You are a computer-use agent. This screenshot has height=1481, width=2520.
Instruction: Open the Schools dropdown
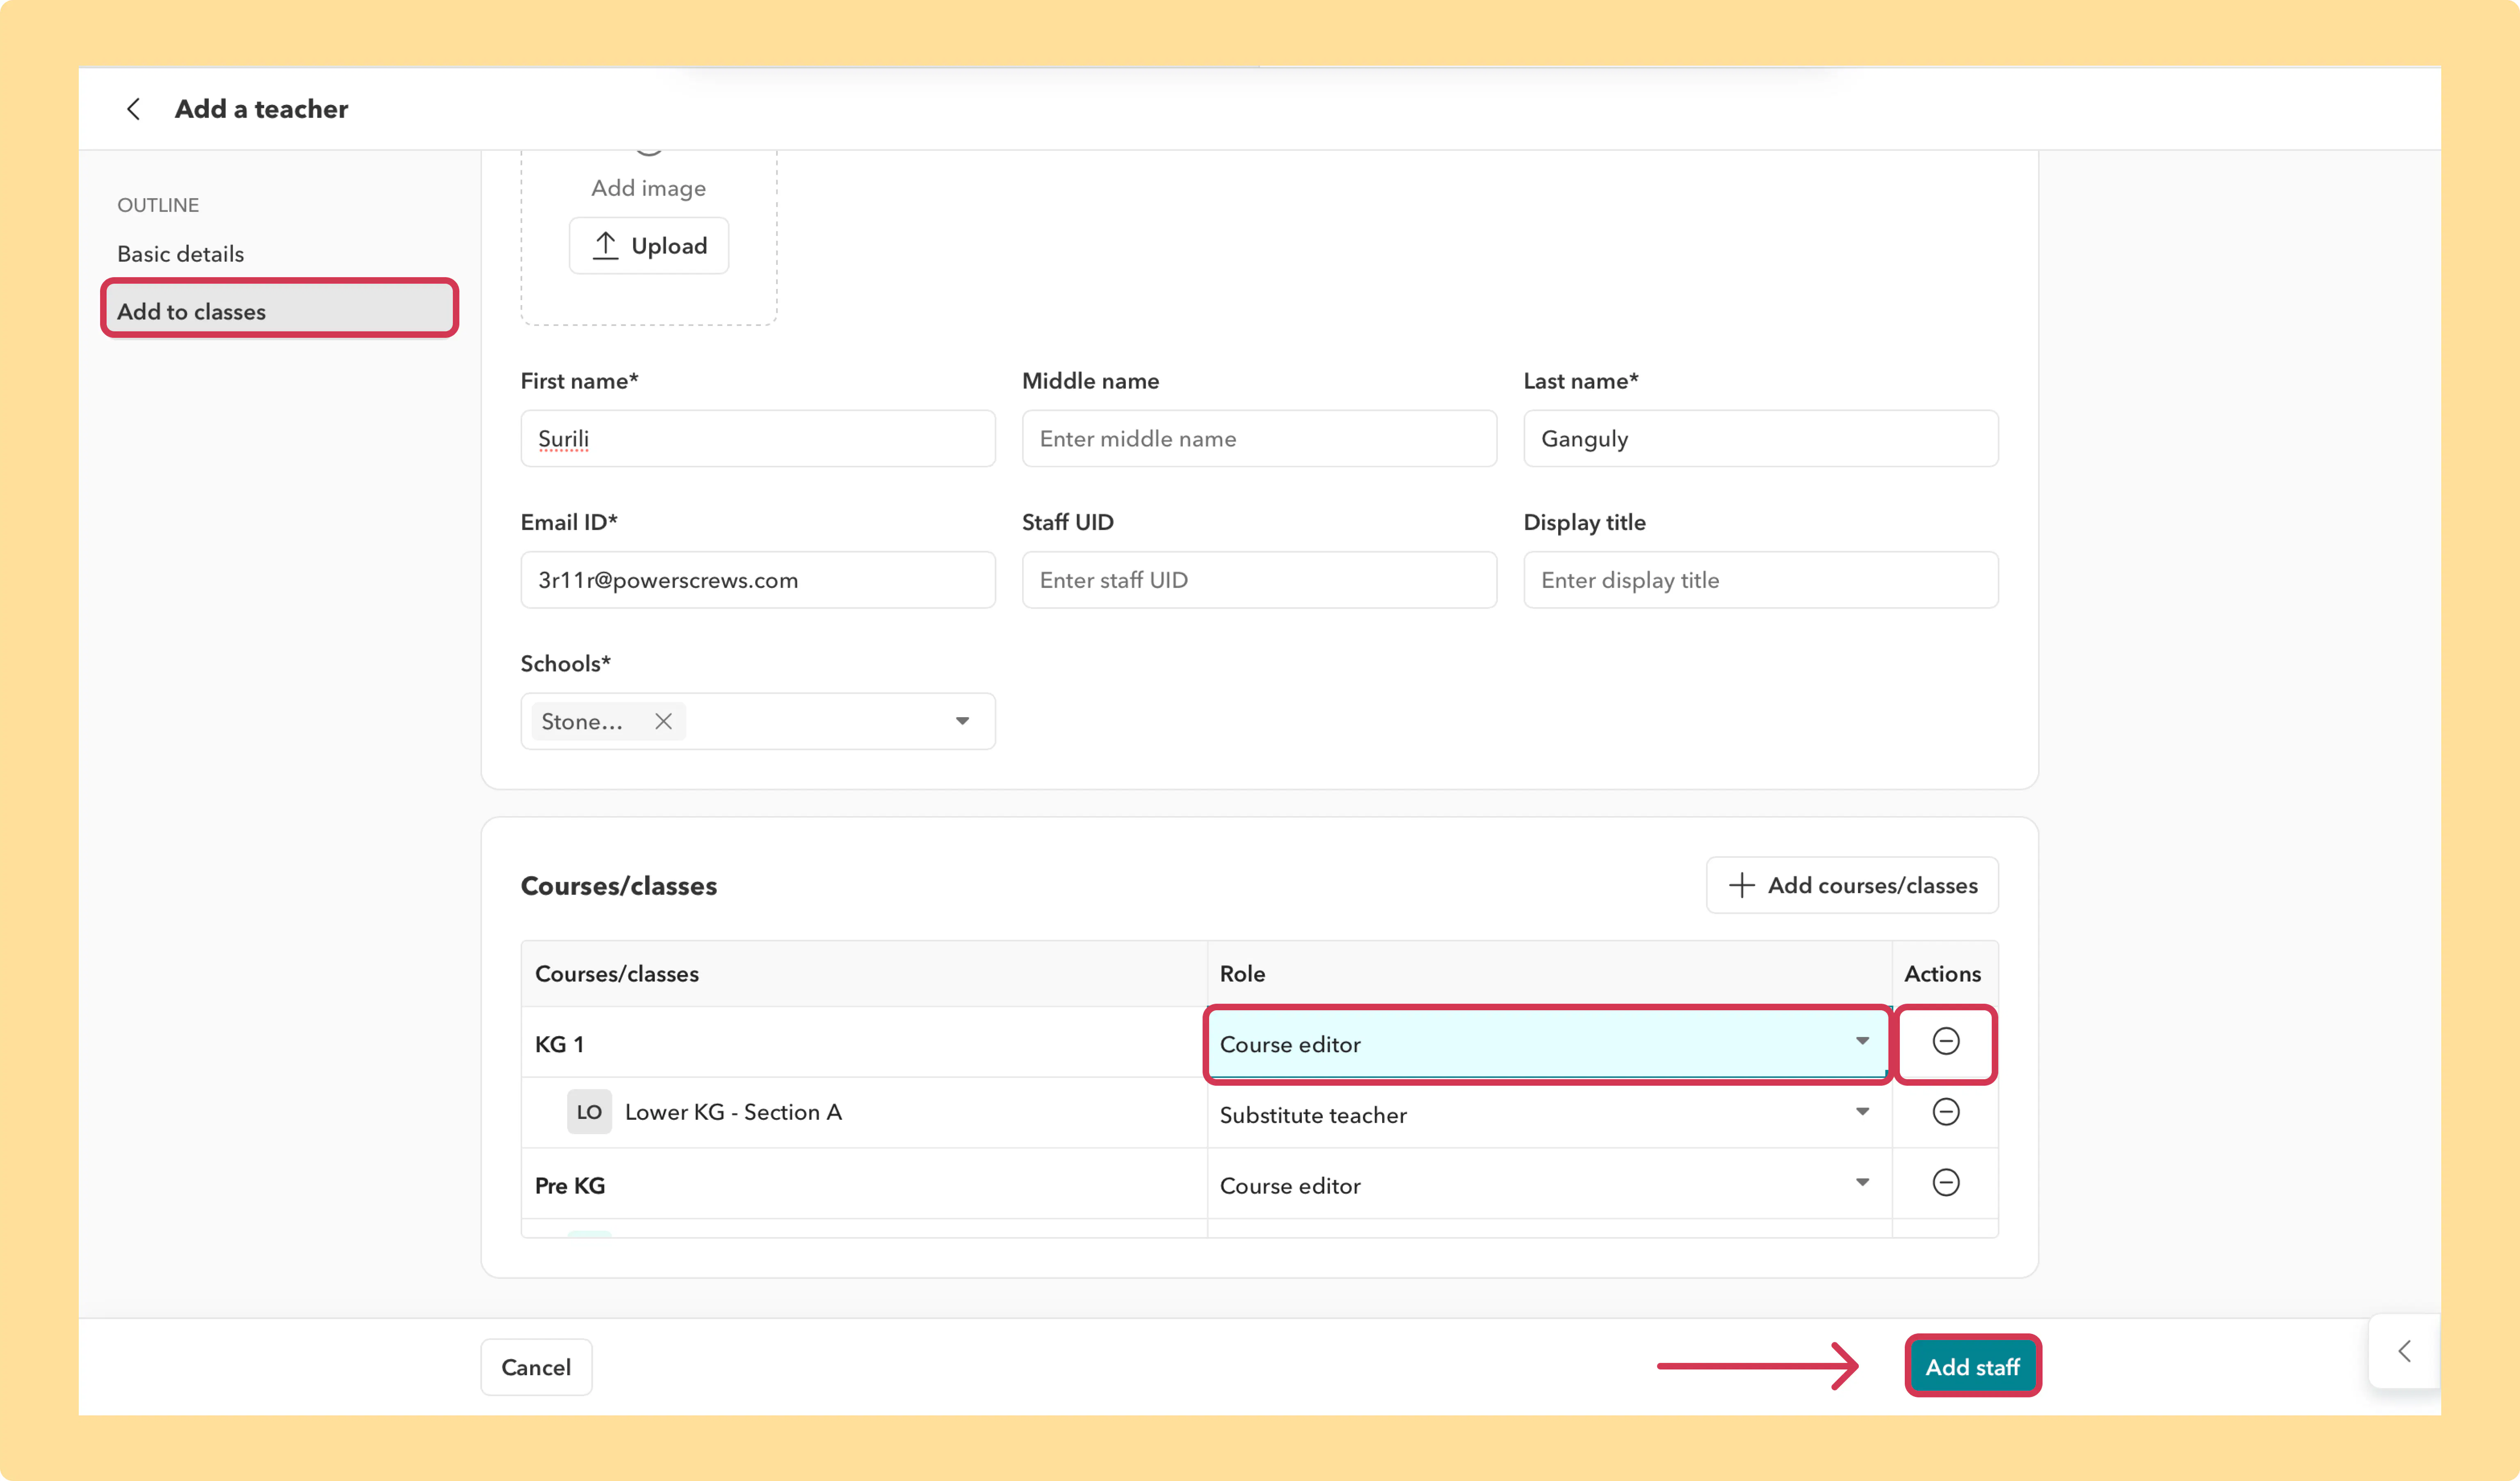point(962,721)
